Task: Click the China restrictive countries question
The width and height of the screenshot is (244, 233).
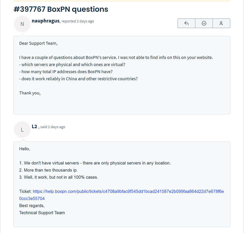Action: coord(78,79)
